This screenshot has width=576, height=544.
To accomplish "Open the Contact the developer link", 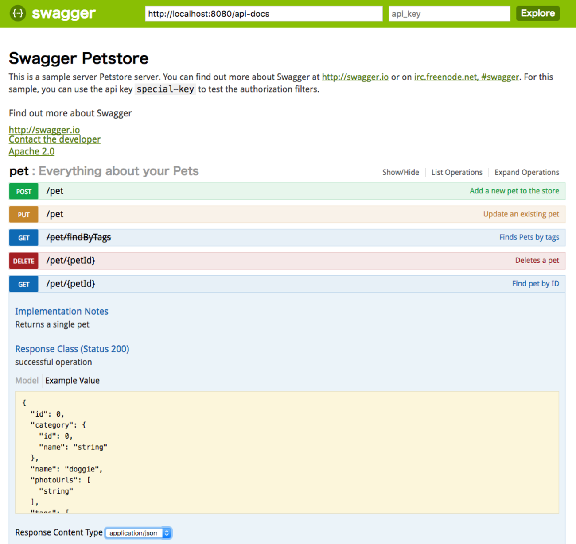I will pyautogui.click(x=54, y=139).
